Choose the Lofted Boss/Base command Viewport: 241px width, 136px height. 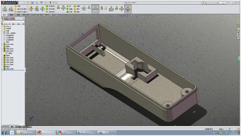(20, 9)
